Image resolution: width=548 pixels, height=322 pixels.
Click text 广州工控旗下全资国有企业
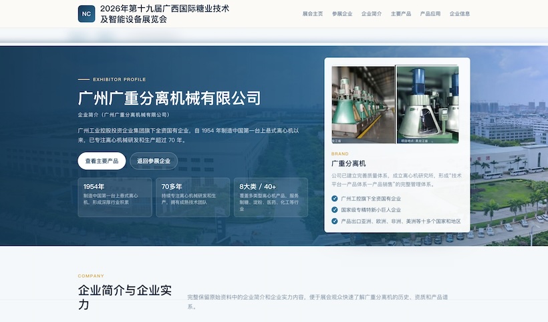(371, 199)
